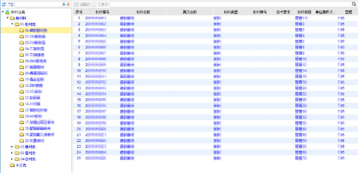The height and width of the screenshot is (173, 358).
Task: Collapse the 01-板材类 node arrow
Action: (12, 24)
